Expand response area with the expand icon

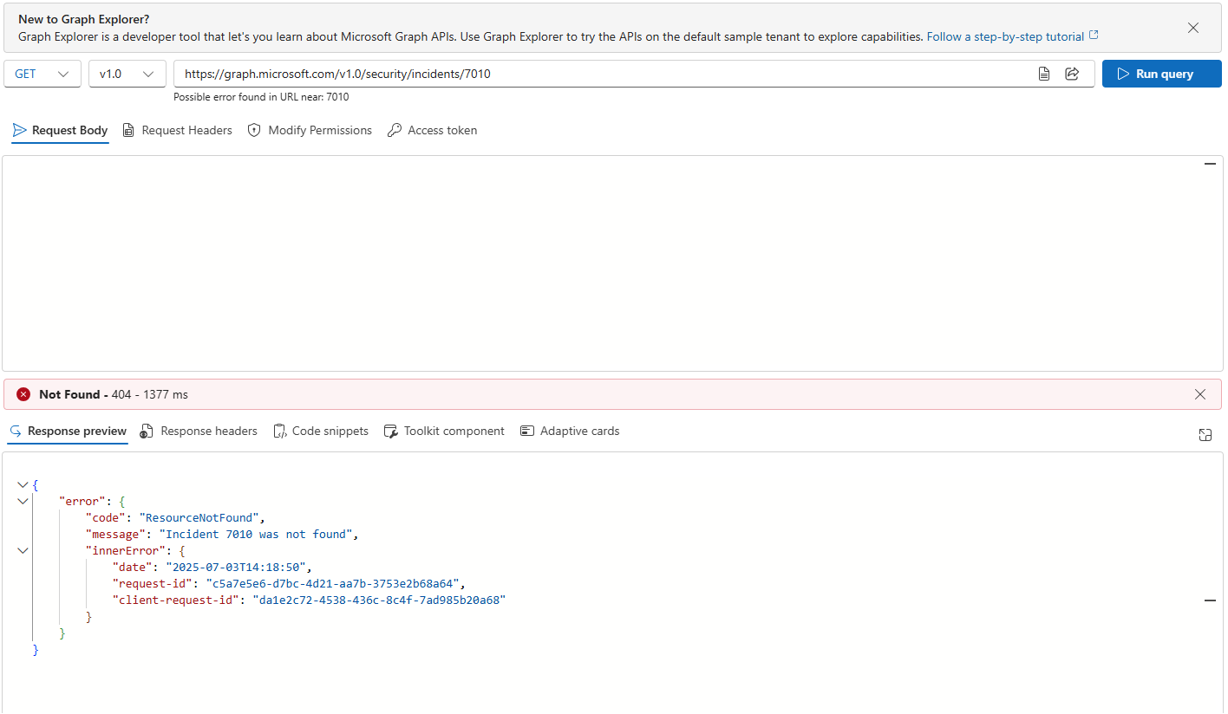[x=1205, y=435]
